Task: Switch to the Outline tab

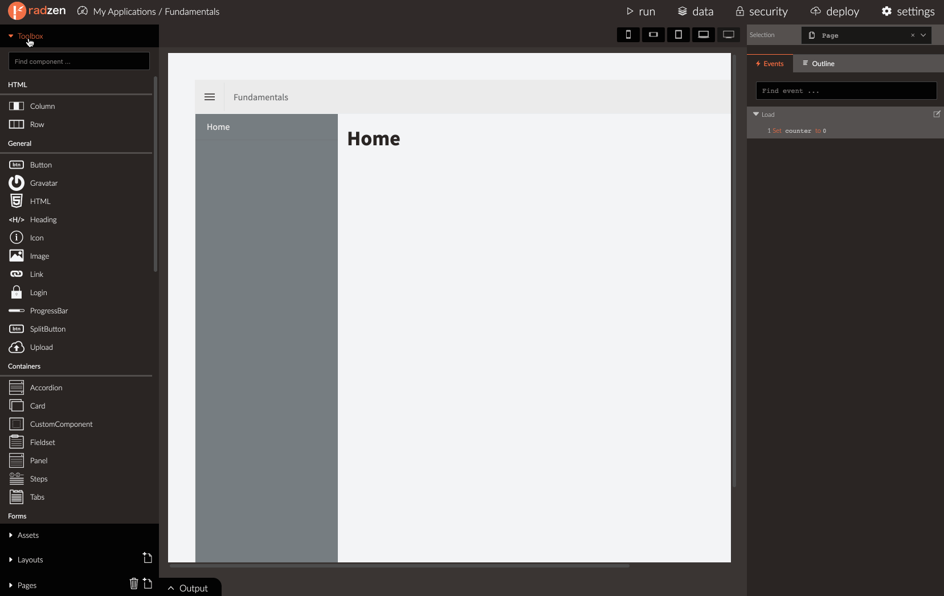Action: 819,63
